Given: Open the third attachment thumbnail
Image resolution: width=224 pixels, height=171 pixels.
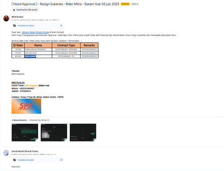Looking at the screenshot, I should pos(83,133).
